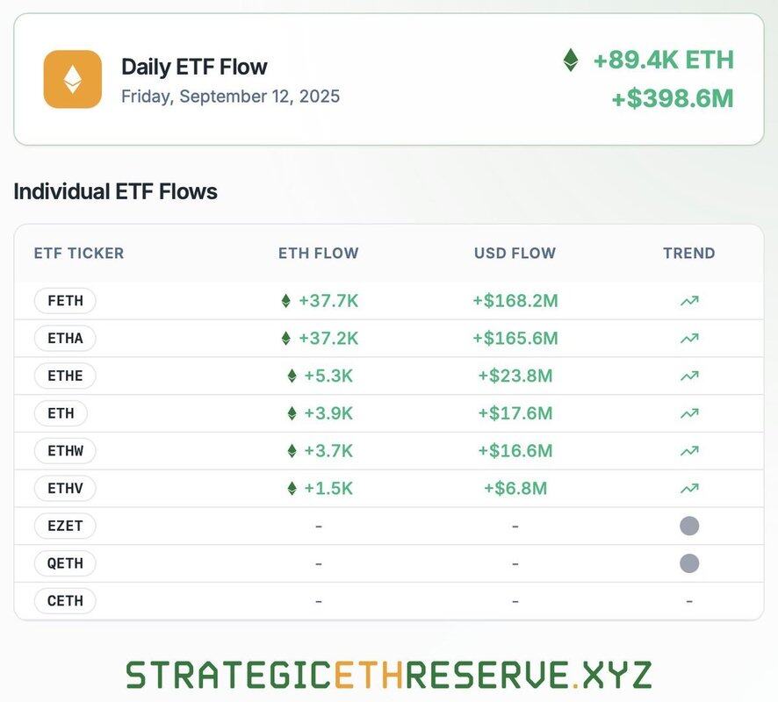The image size is (778, 702).
Task: Click the ETF TICKER column header
Action: tap(79, 254)
